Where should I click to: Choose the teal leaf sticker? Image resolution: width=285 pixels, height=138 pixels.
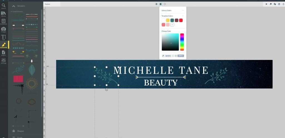[32, 70]
